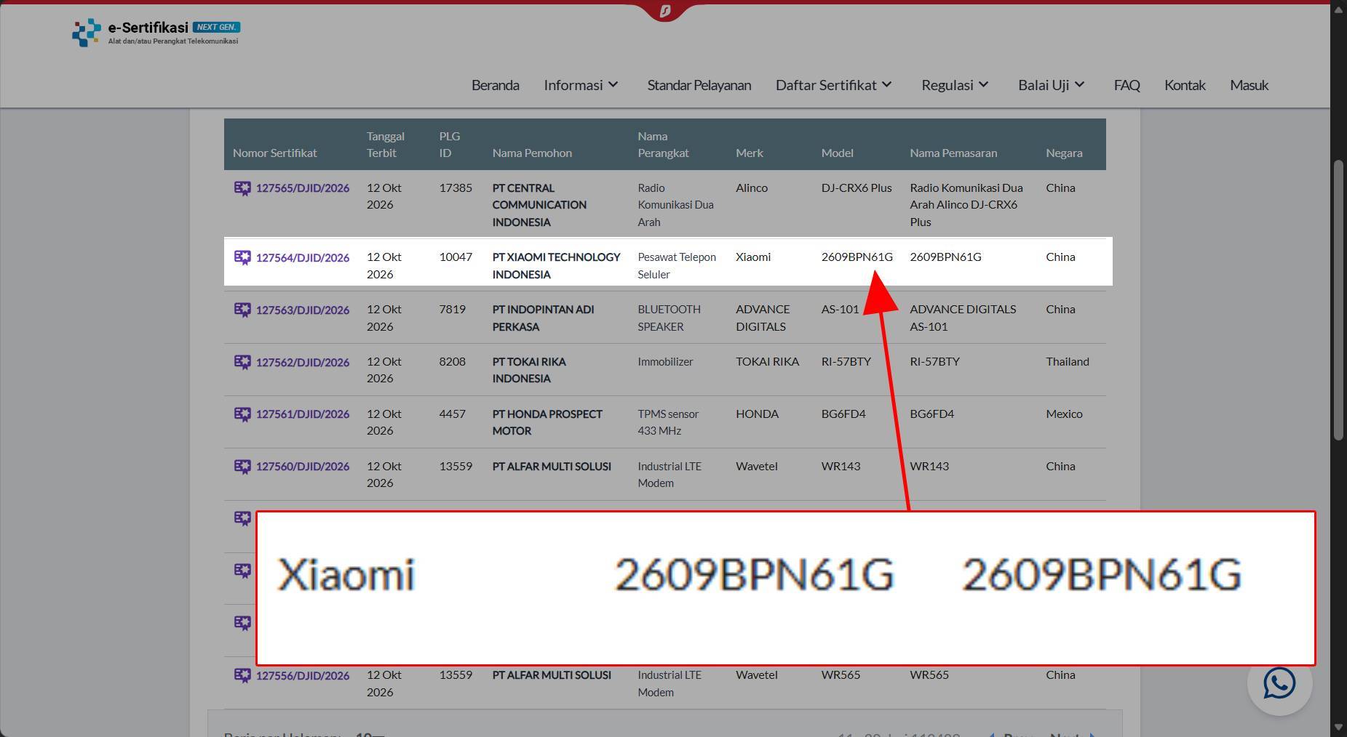Open certificate icon for 127562/DJID/2026

[x=242, y=362]
